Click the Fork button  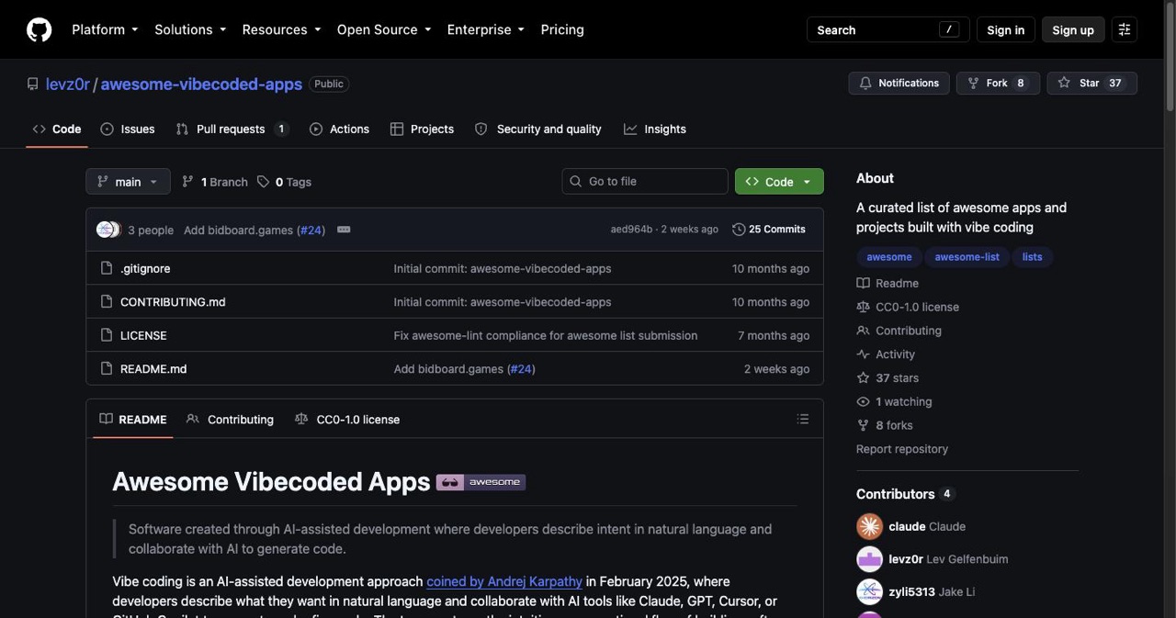tap(998, 83)
